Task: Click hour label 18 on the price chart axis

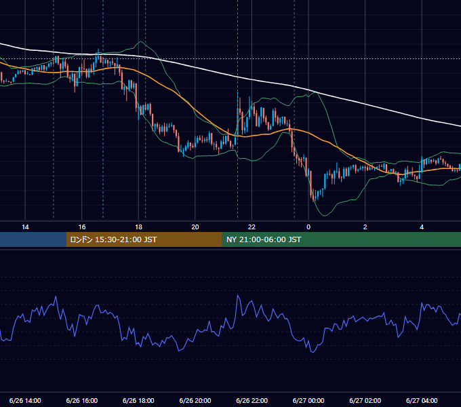Action: click(x=138, y=227)
